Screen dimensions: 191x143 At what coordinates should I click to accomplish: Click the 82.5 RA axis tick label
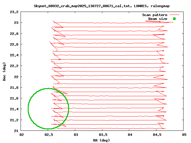pos(49,135)
